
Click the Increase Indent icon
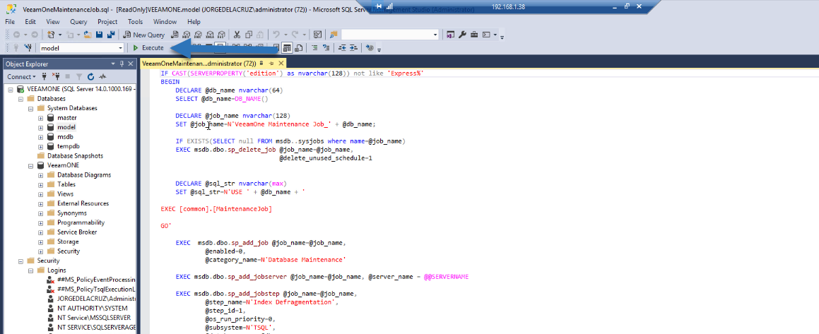pyautogui.click(x=353, y=48)
